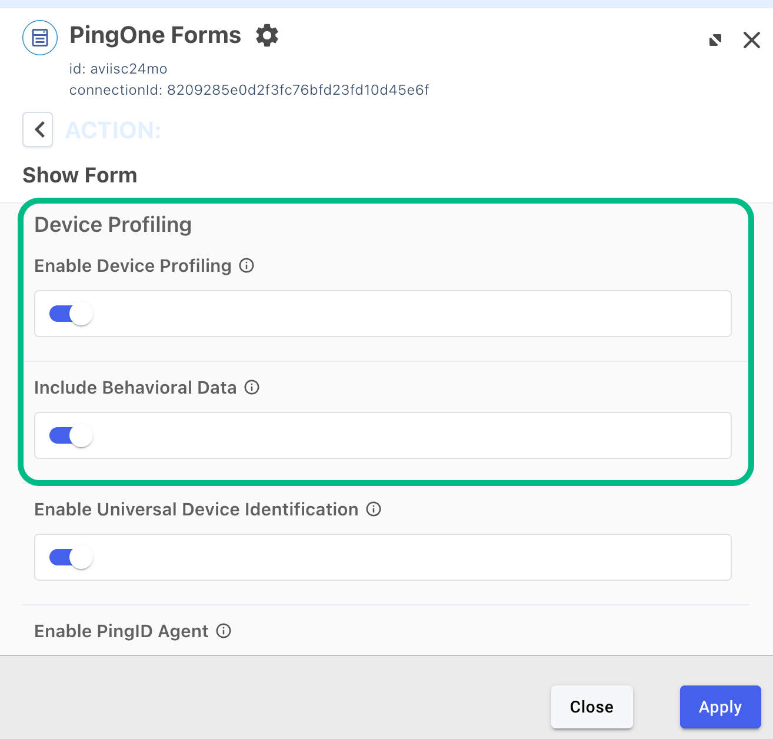The height and width of the screenshot is (739, 773).
Task: Collapse the Device Profiling section
Action: (x=113, y=224)
